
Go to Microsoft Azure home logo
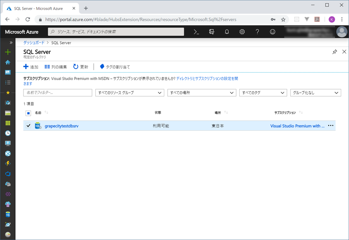point(21,32)
